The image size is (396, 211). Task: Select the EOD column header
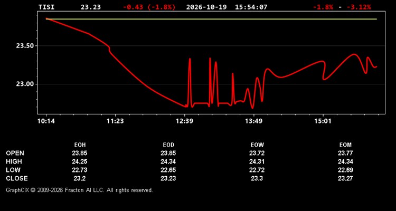coord(168,145)
